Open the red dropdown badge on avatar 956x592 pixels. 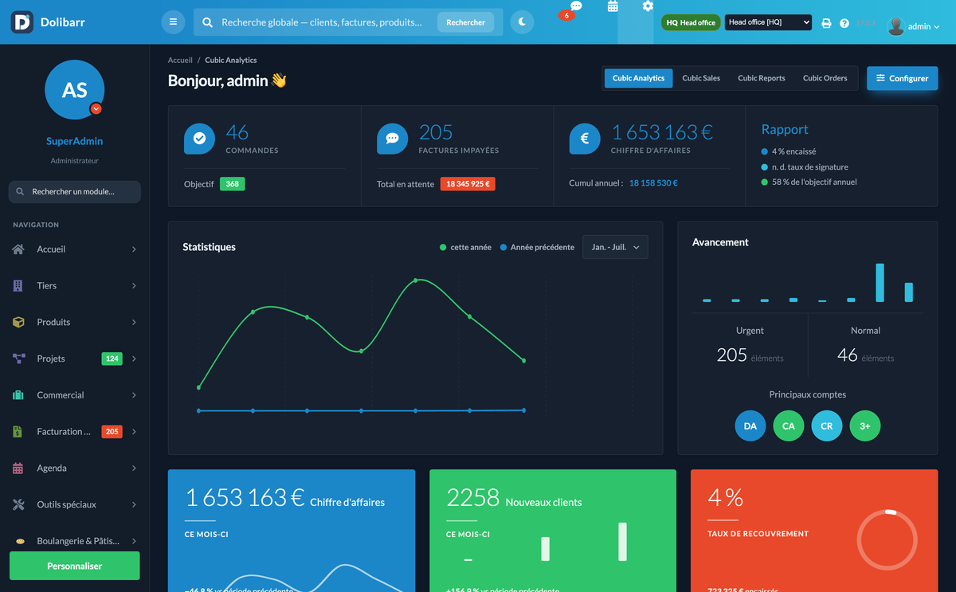pos(96,108)
